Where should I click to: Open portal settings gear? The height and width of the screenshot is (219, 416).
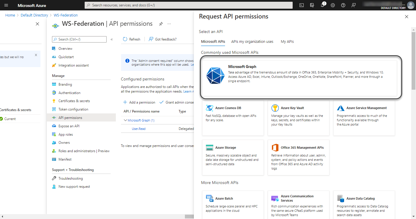(x=333, y=5)
